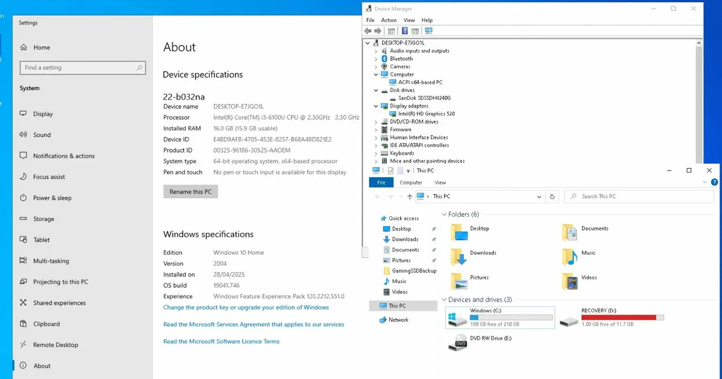Open the Microsoft Services Agreement link
The width and height of the screenshot is (722, 379).
pos(254,324)
